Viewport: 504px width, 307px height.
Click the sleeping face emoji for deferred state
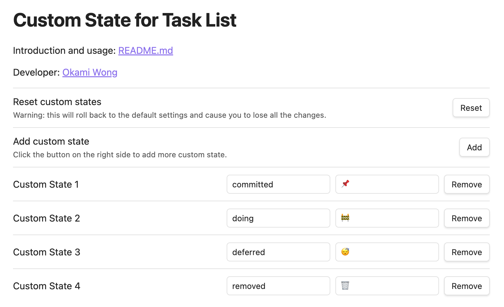(345, 252)
